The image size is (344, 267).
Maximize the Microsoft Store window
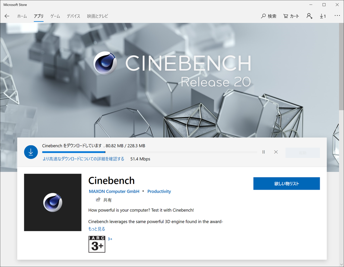(324, 5)
